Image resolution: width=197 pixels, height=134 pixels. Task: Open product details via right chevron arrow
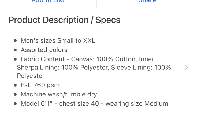click(x=186, y=68)
